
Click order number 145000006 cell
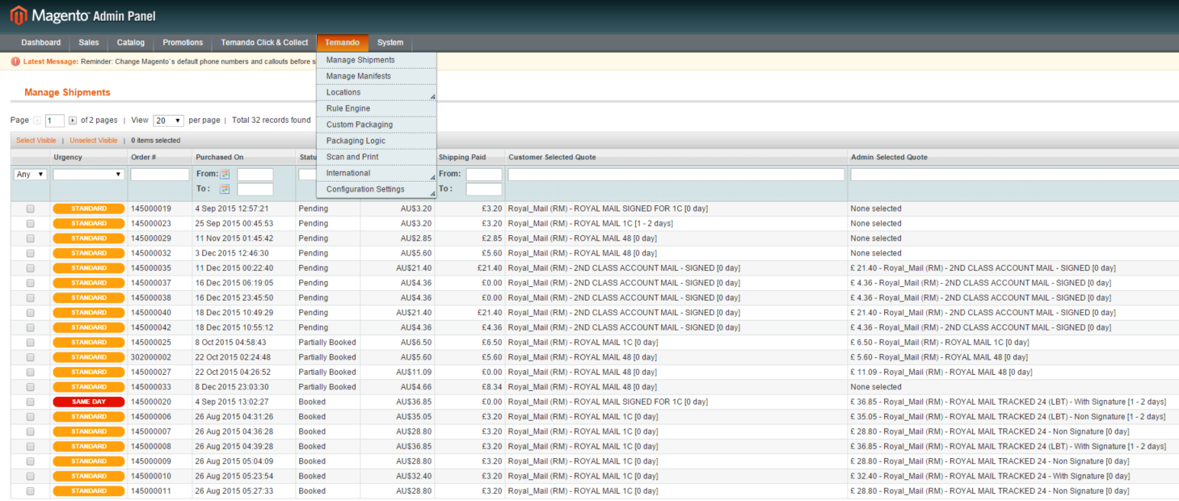pos(151,417)
